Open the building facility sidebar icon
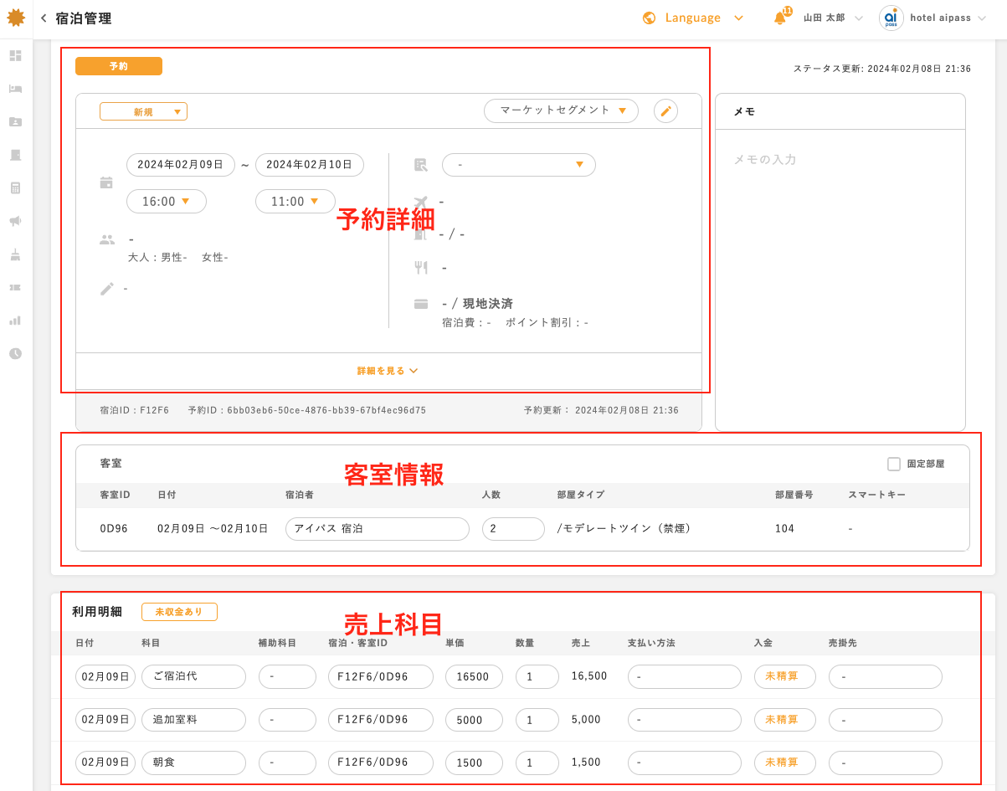Viewport: 1007px width, 791px height. [x=15, y=155]
